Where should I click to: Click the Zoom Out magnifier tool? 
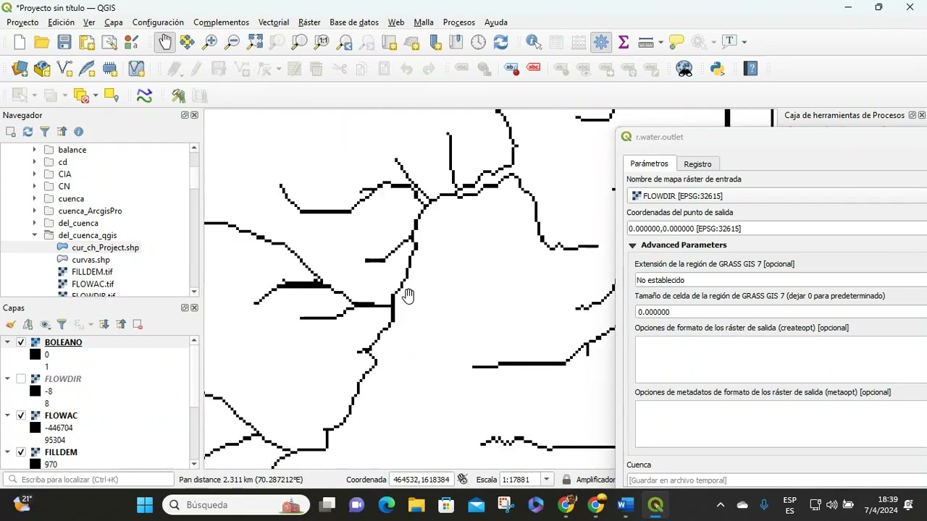(232, 42)
